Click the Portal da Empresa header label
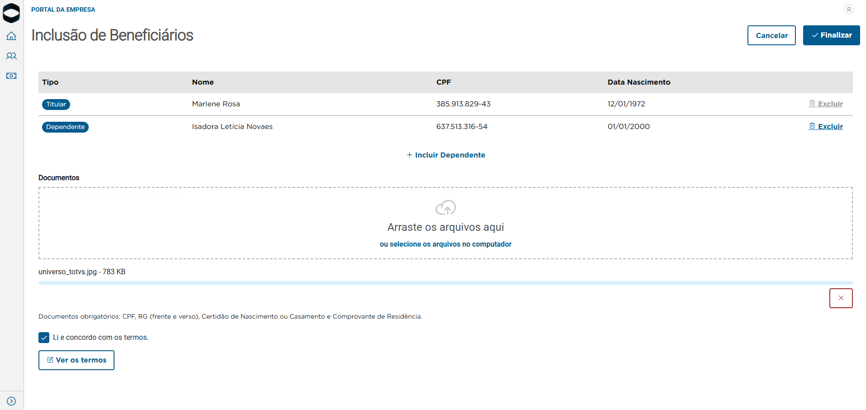Viewport: 866px width, 410px height. (x=63, y=10)
